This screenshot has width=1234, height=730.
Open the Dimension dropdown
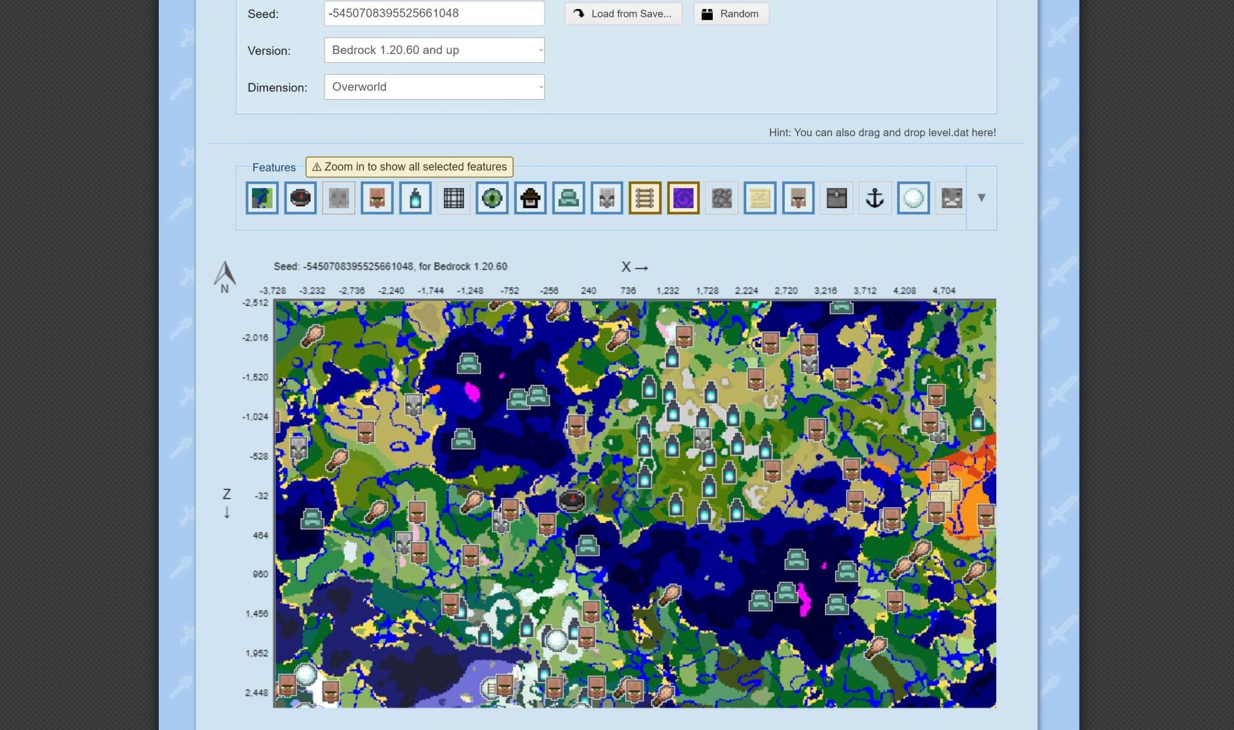coord(434,87)
